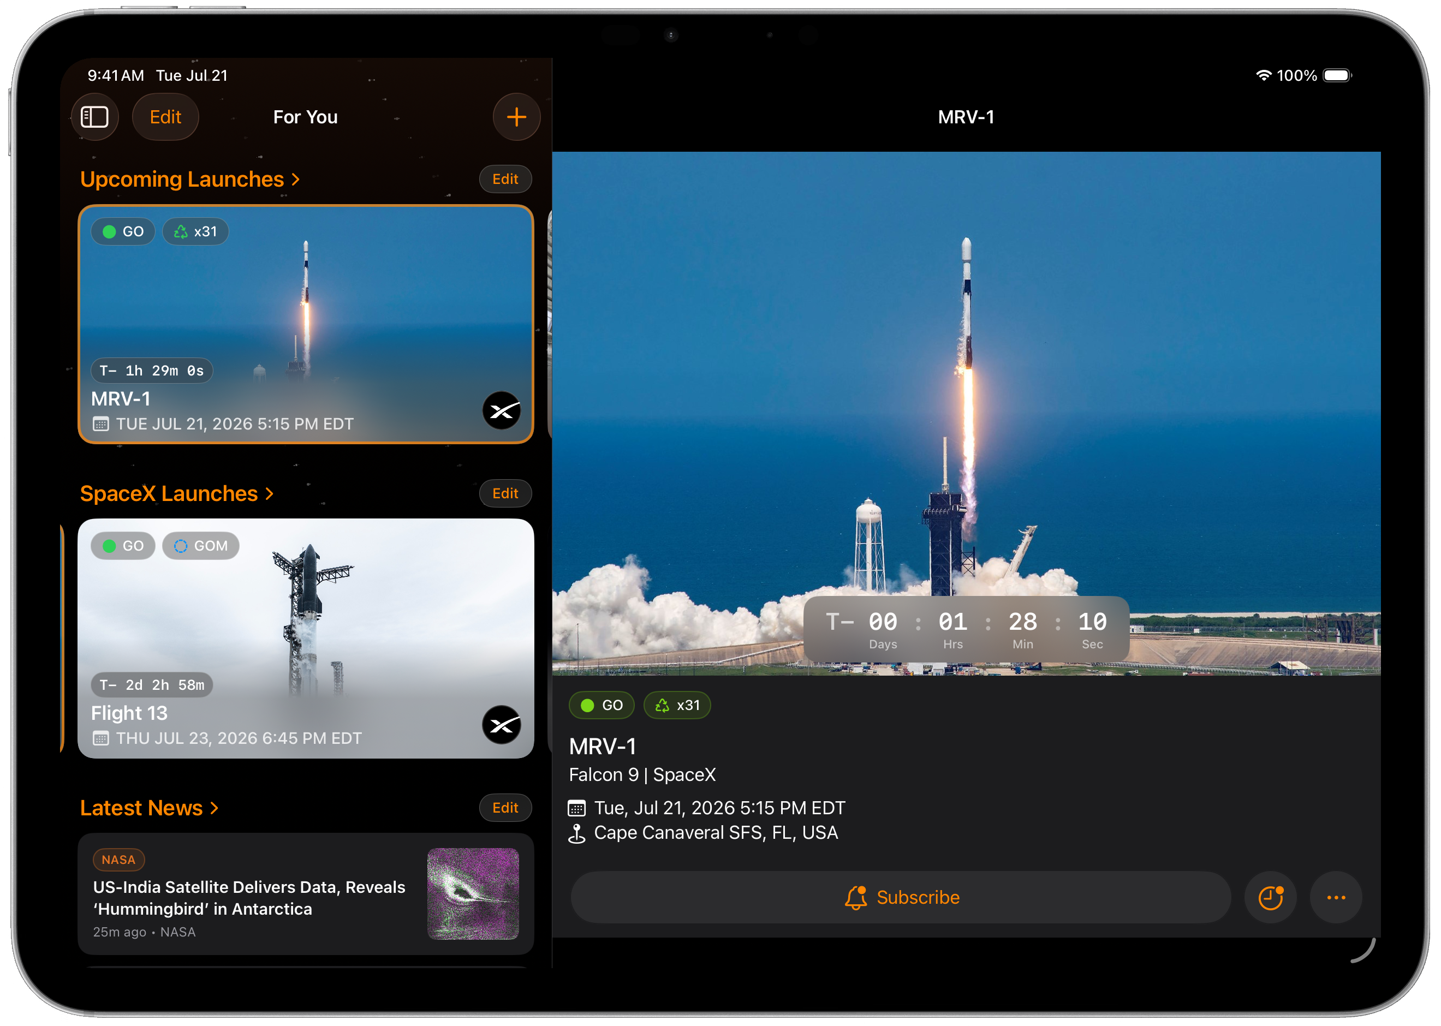This screenshot has width=1441, height=1026.
Task: Tap the location pin beside Cape Canaveral
Action: tap(577, 833)
